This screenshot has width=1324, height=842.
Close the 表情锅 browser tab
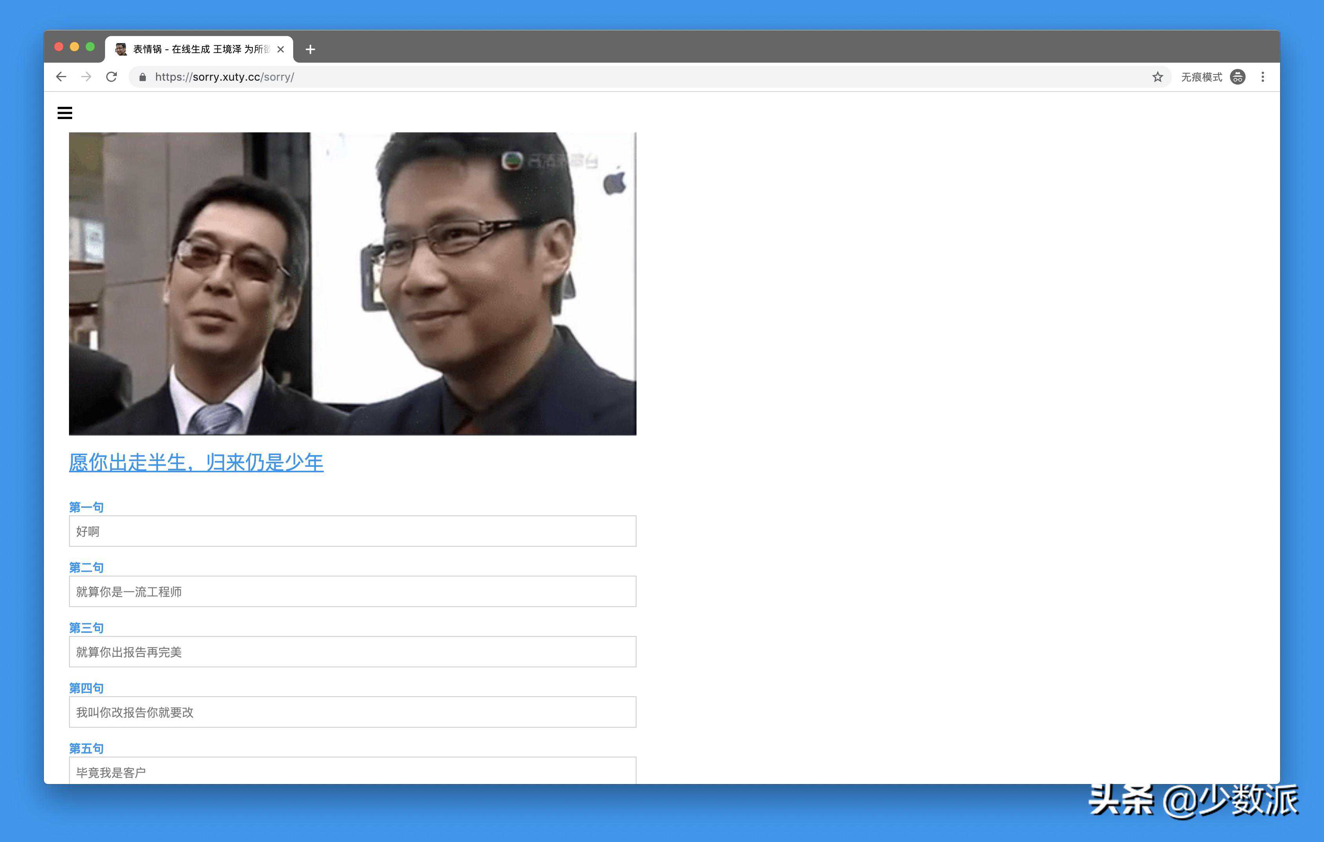coord(280,49)
